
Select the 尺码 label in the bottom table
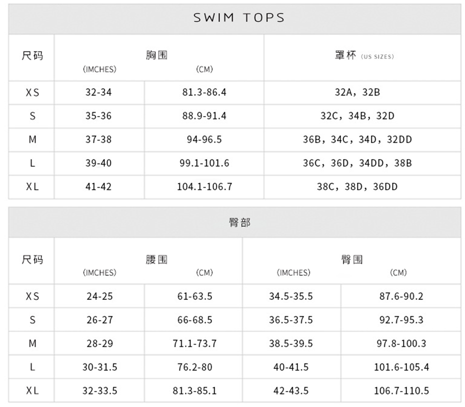pos(32,259)
